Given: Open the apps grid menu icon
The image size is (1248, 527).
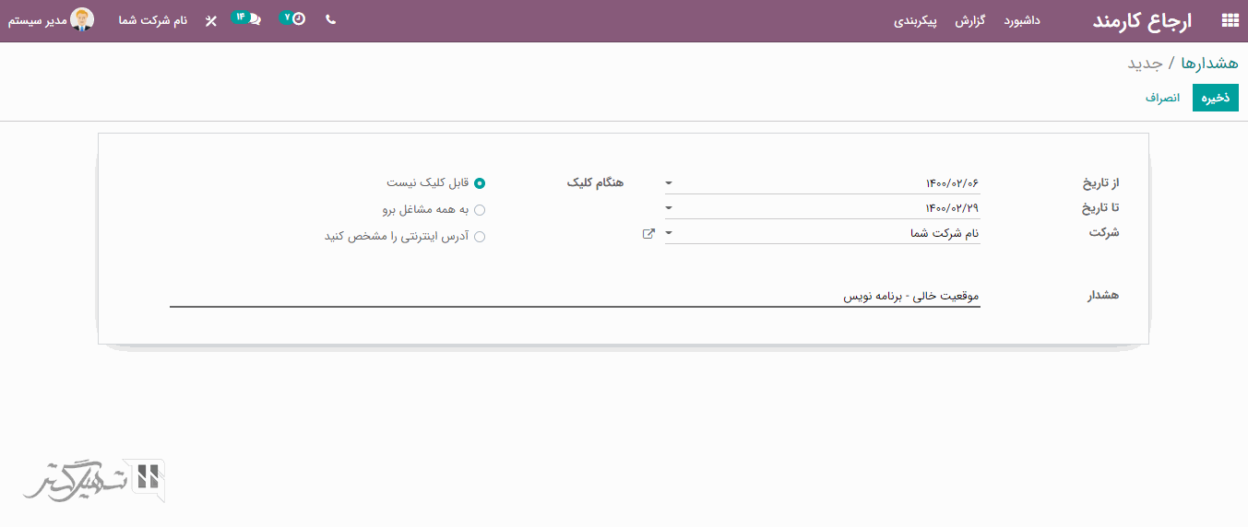Looking at the screenshot, I should pyautogui.click(x=1230, y=20).
